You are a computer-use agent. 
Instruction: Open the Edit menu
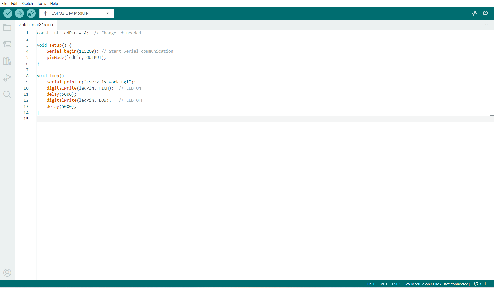pyautogui.click(x=14, y=3)
